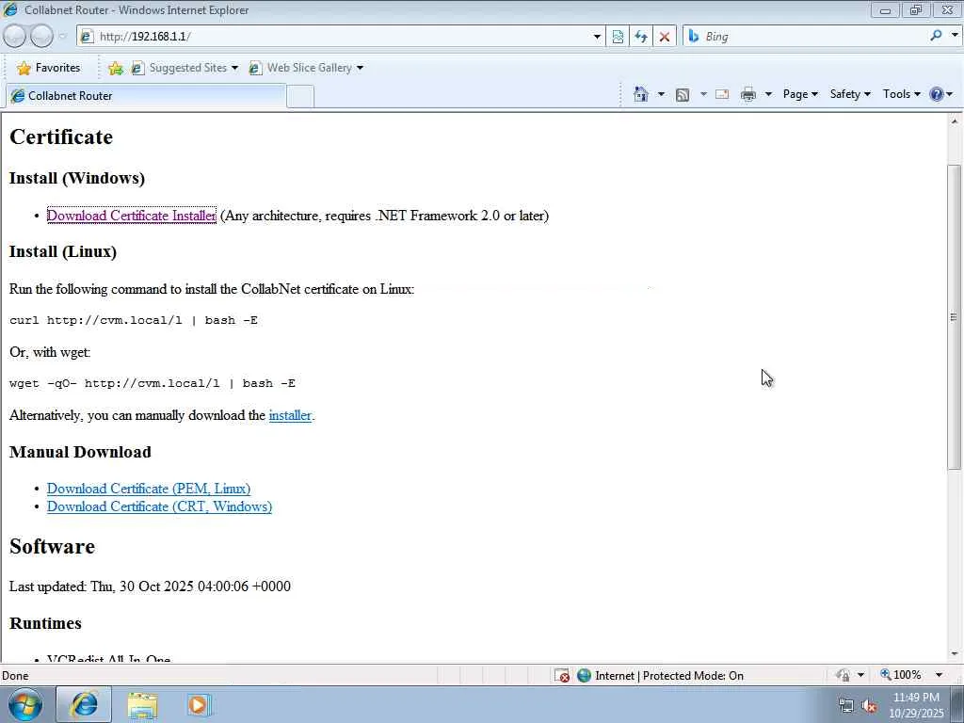Open the Tools menu
Viewport: 964px width, 723px height.
[901, 94]
